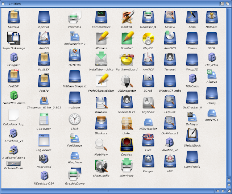This screenshot has height=194, width=232.
Task: Click the window depth gadget in title bar
Action: pyautogui.click(x=227, y=4)
